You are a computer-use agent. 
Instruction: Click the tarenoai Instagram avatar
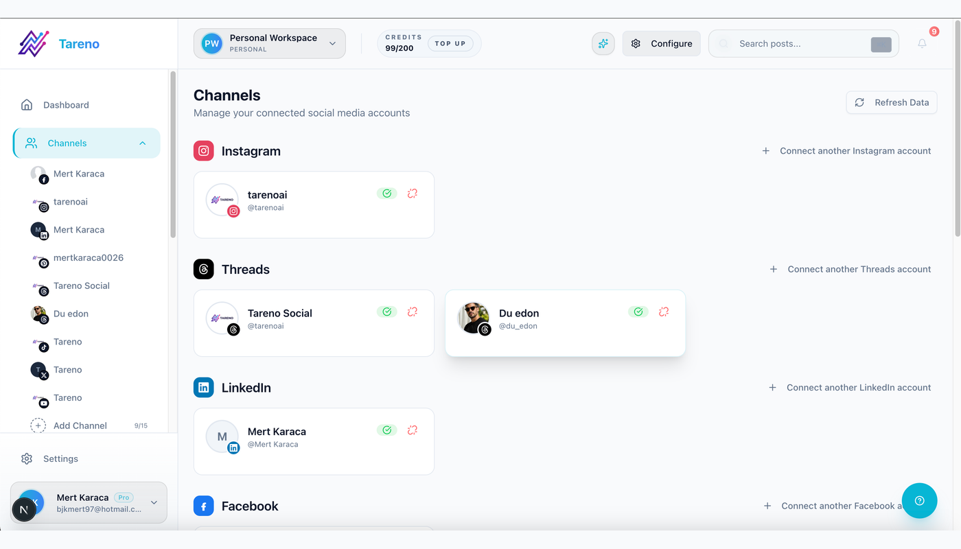(x=222, y=200)
